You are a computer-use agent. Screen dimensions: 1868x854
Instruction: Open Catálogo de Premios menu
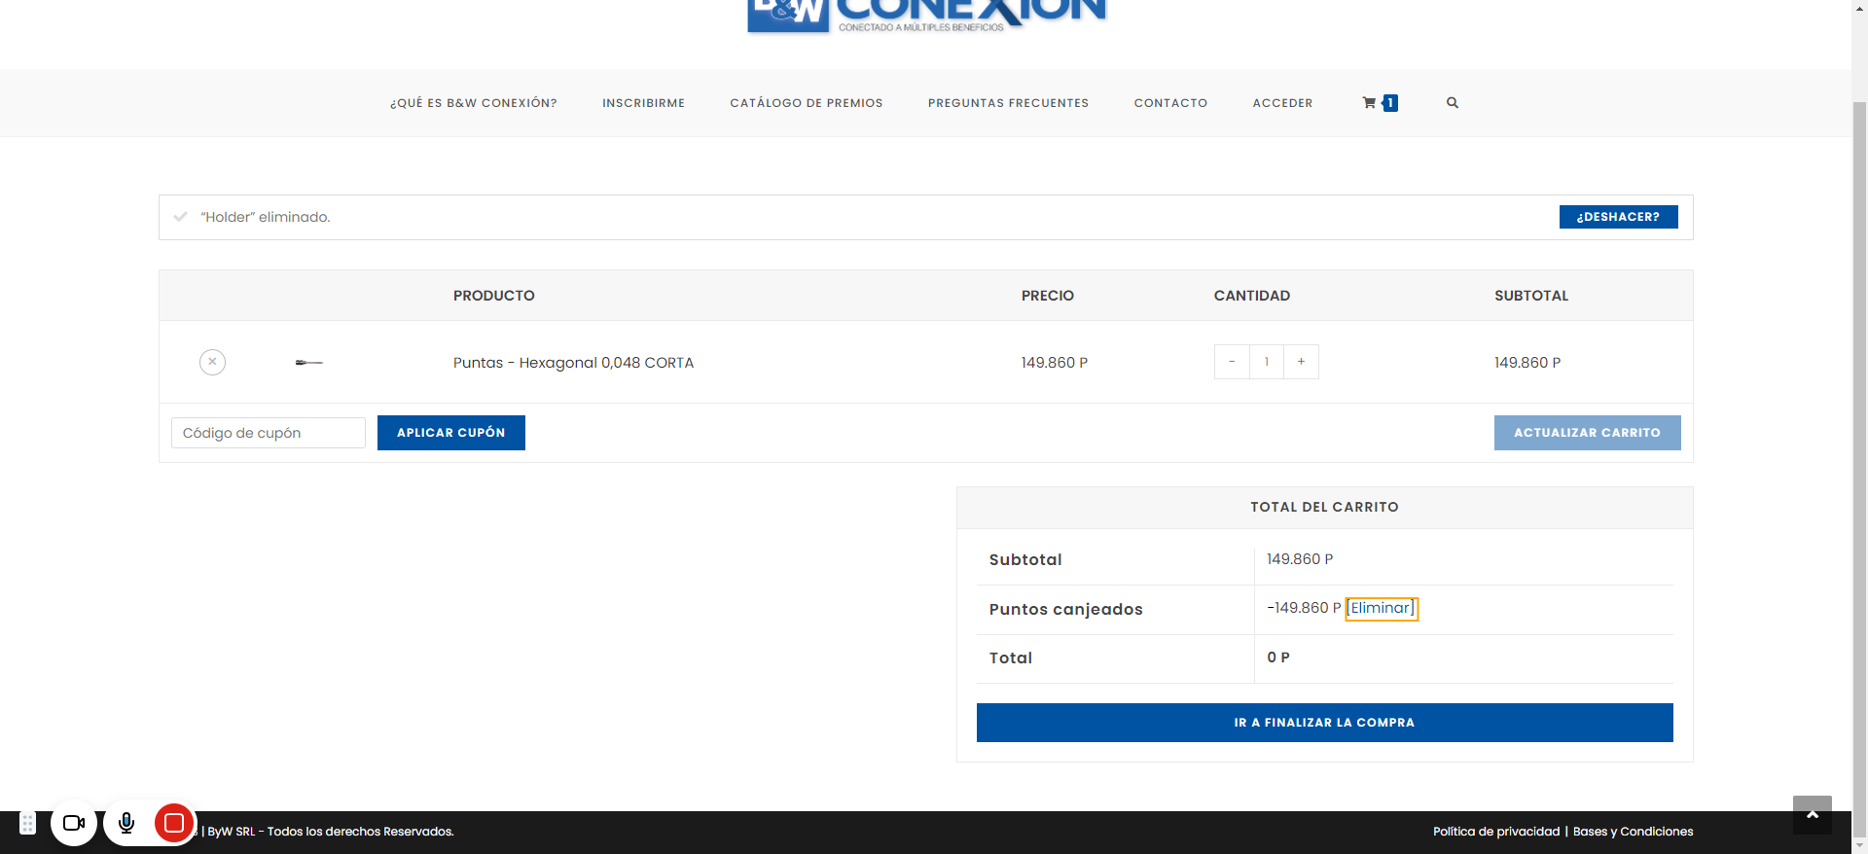click(806, 103)
